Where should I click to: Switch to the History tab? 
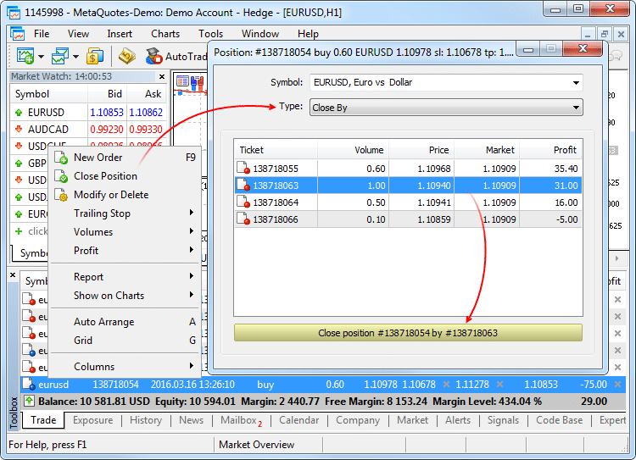point(146,420)
